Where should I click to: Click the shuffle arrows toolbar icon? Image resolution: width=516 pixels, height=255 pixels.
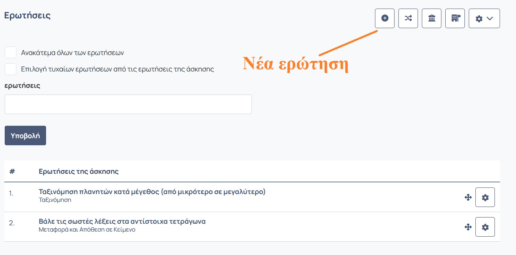tap(408, 18)
